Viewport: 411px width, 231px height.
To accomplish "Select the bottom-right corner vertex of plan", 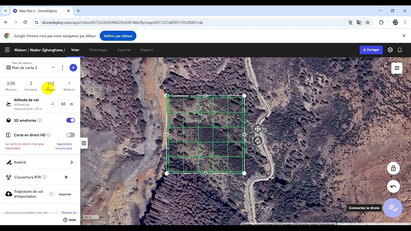I will (244, 173).
